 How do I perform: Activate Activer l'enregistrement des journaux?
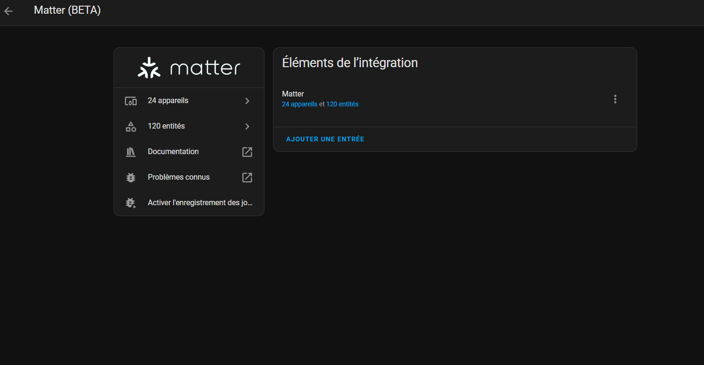189,203
